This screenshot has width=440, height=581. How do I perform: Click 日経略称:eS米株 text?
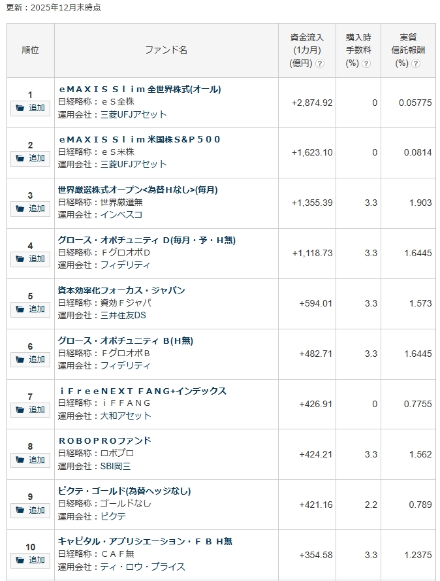(x=96, y=152)
